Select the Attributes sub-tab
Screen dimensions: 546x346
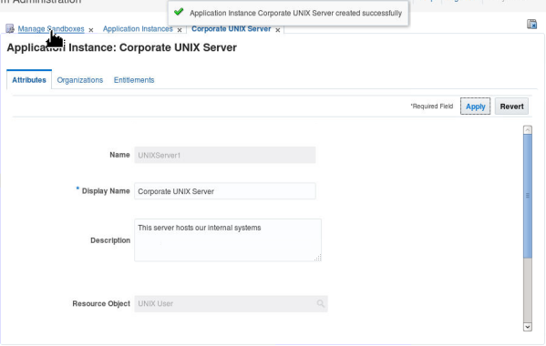(x=29, y=80)
